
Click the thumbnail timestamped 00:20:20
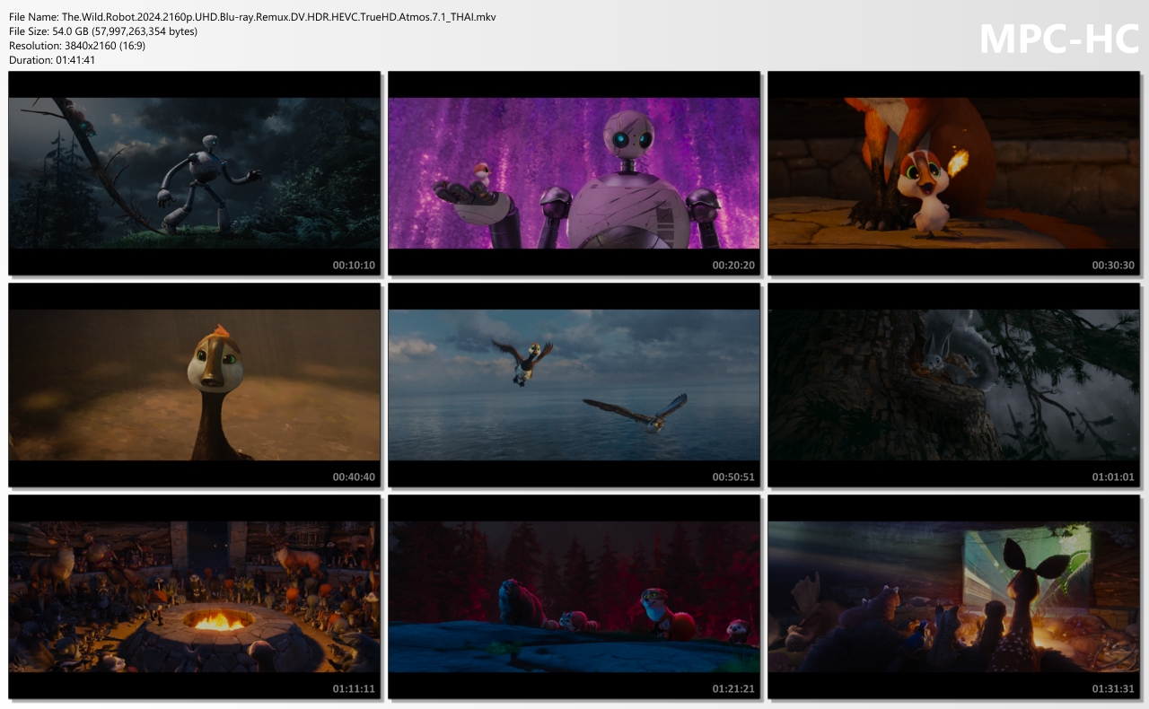[574, 173]
